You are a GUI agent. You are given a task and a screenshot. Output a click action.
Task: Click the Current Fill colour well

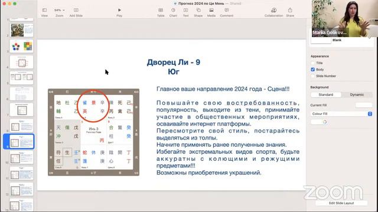point(364,105)
